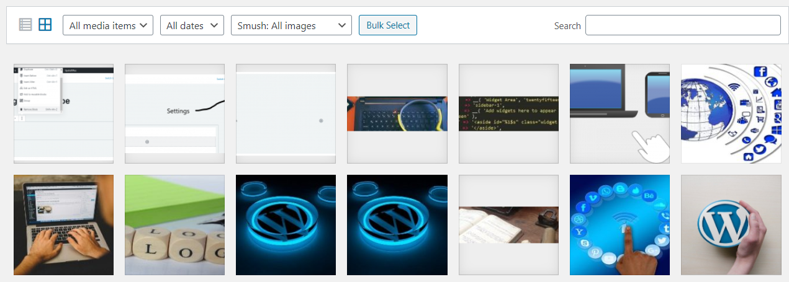Open the laptop and phone illustration thumbnail

[620, 113]
